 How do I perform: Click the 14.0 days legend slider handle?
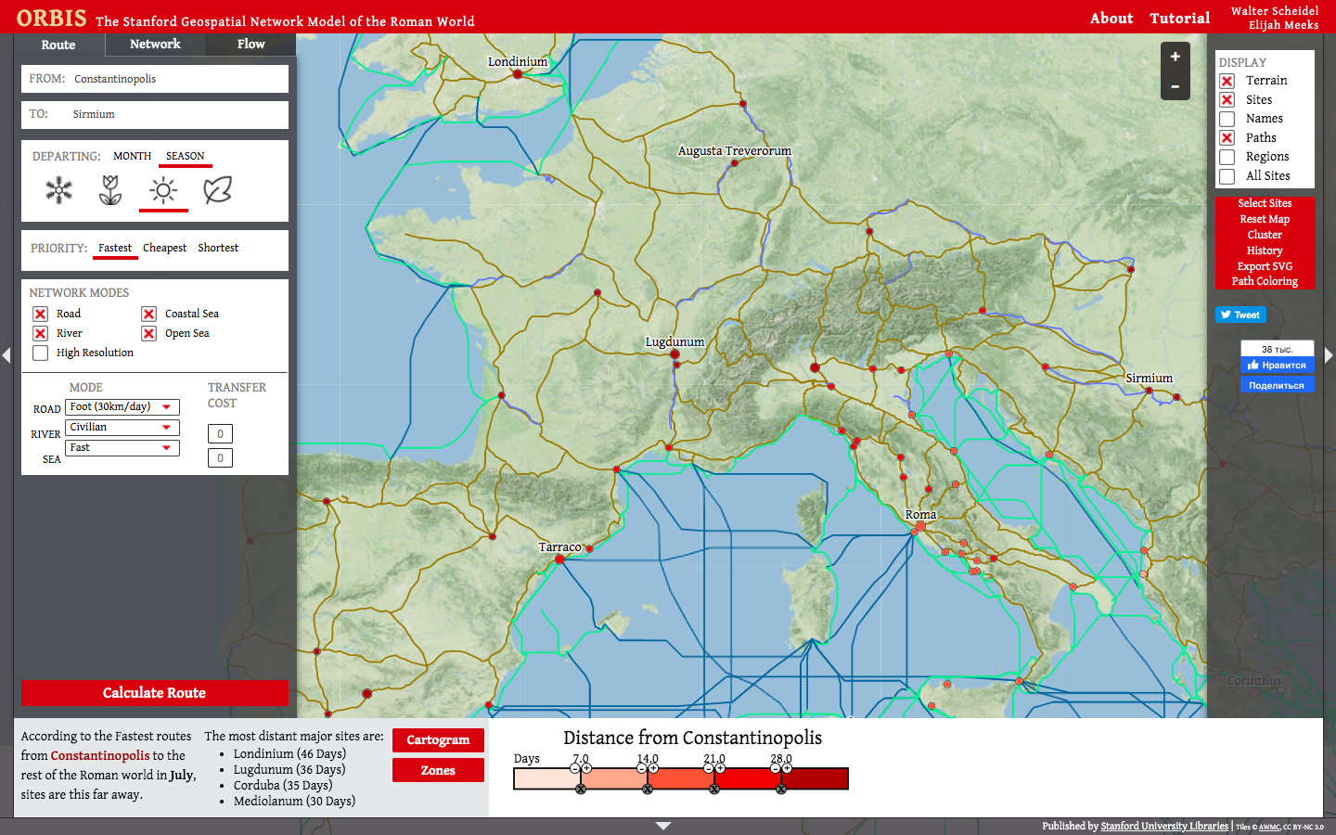point(648,769)
